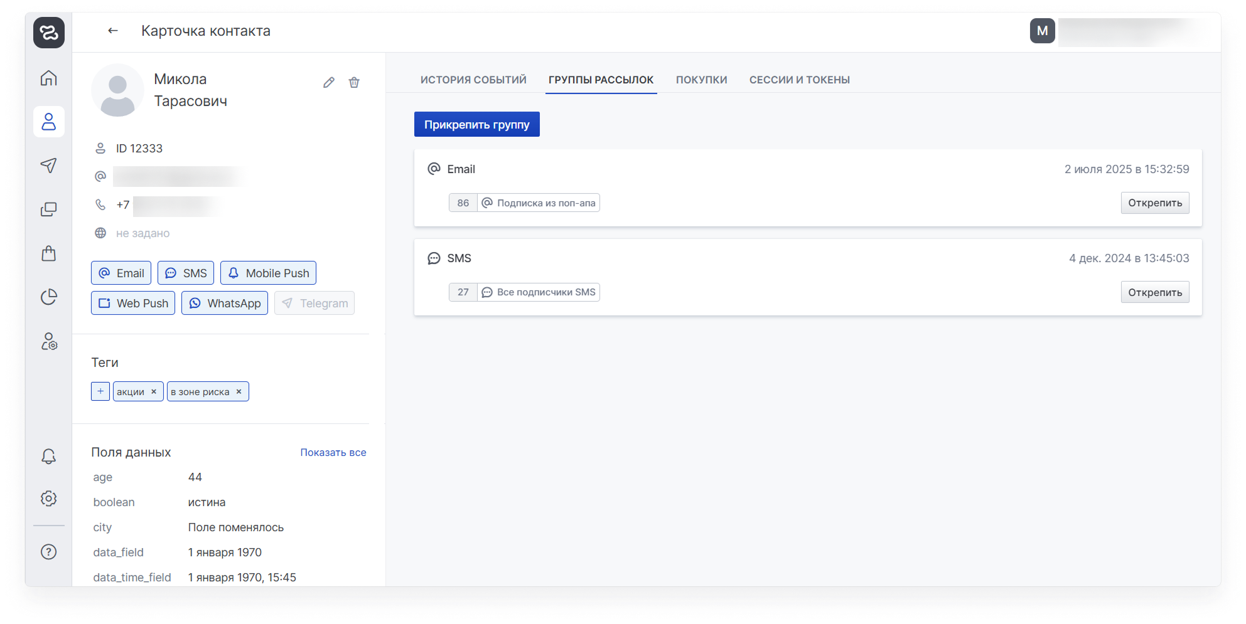Toggle the Email channel chip
Screen dimensions: 1246x624
pos(121,273)
